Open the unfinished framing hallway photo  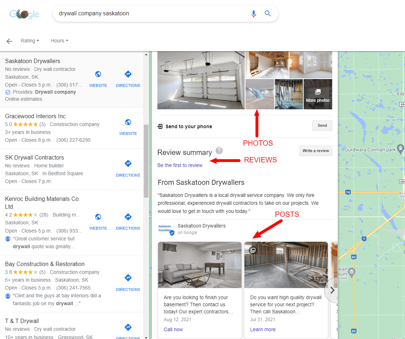pos(267,65)
